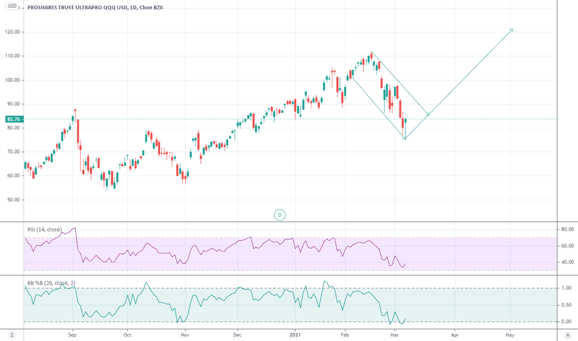Click the 2021 label on time axis
This screenshot has width=578, height=341.
[x=295, y=335]
